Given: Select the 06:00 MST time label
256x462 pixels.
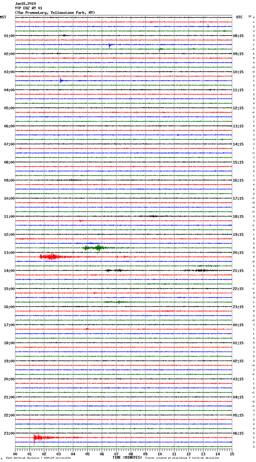Looking at the screenshot, I should 9,126.
